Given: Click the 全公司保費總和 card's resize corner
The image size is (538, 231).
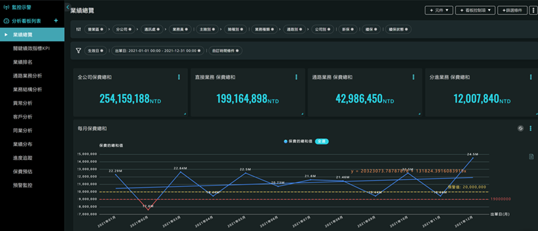Looking at the screenshot, I should [x=185, y=114].
